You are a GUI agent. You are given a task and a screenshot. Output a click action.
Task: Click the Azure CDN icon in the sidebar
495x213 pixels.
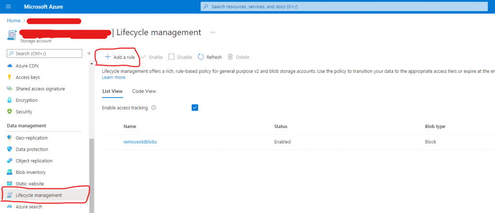coord(10,66)
